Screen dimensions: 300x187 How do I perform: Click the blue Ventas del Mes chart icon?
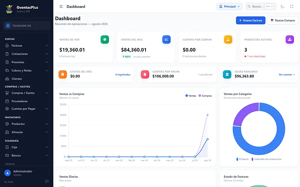[x=166, y=40]
